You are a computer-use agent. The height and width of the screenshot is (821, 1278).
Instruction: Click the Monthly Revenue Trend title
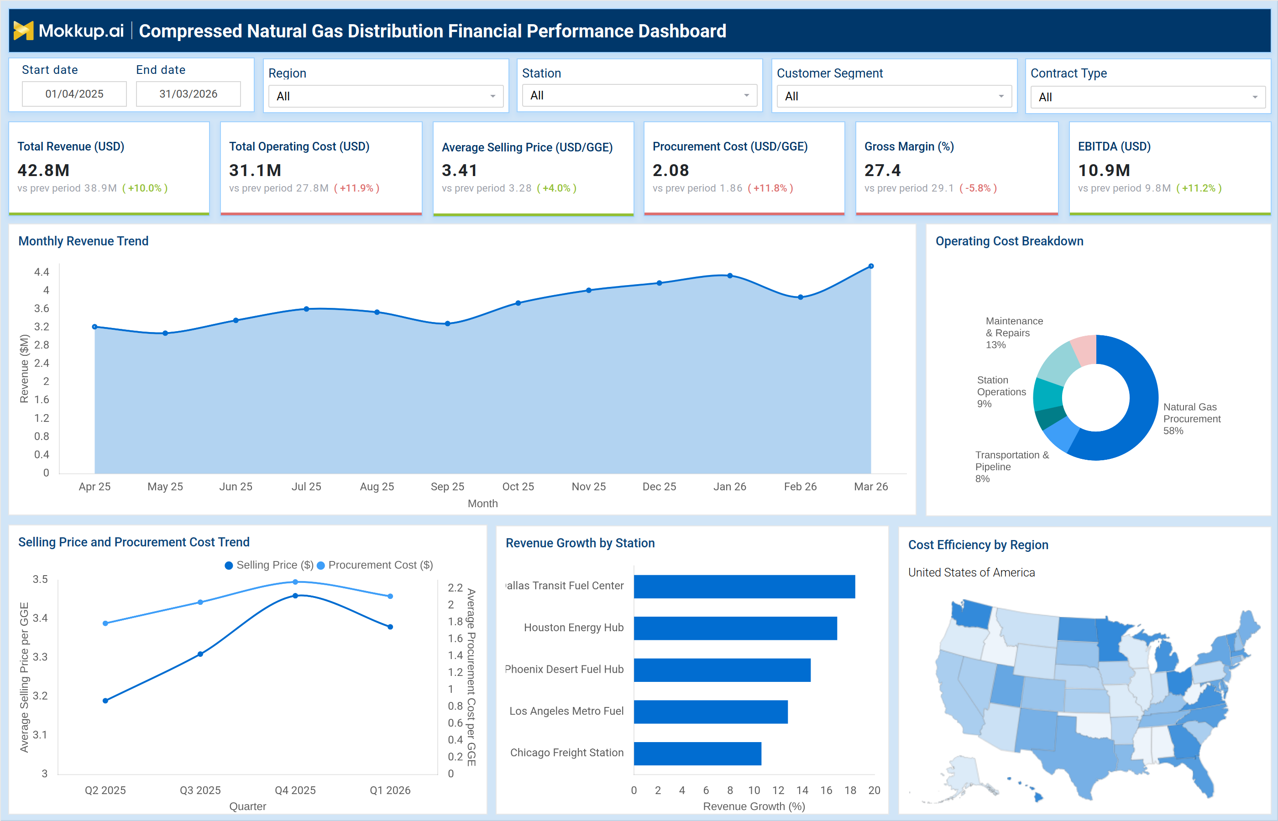coord(83,241)
